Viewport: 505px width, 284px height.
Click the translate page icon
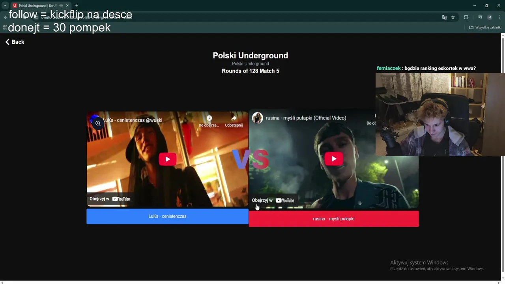click(x=444, y=17)
